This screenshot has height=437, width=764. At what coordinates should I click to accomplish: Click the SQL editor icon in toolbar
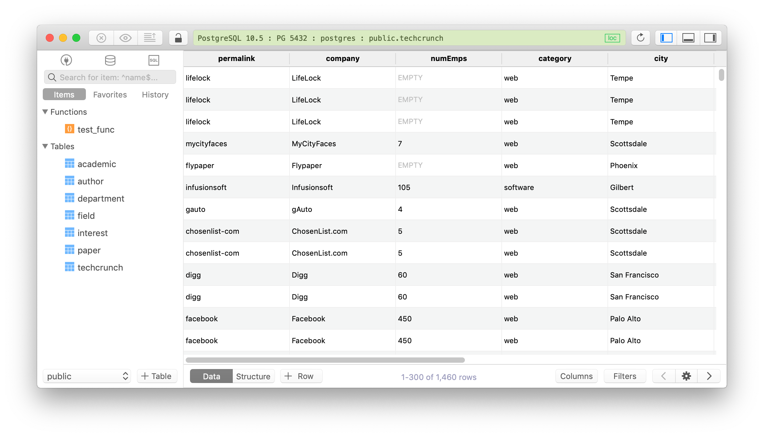(x=153, y=59)
